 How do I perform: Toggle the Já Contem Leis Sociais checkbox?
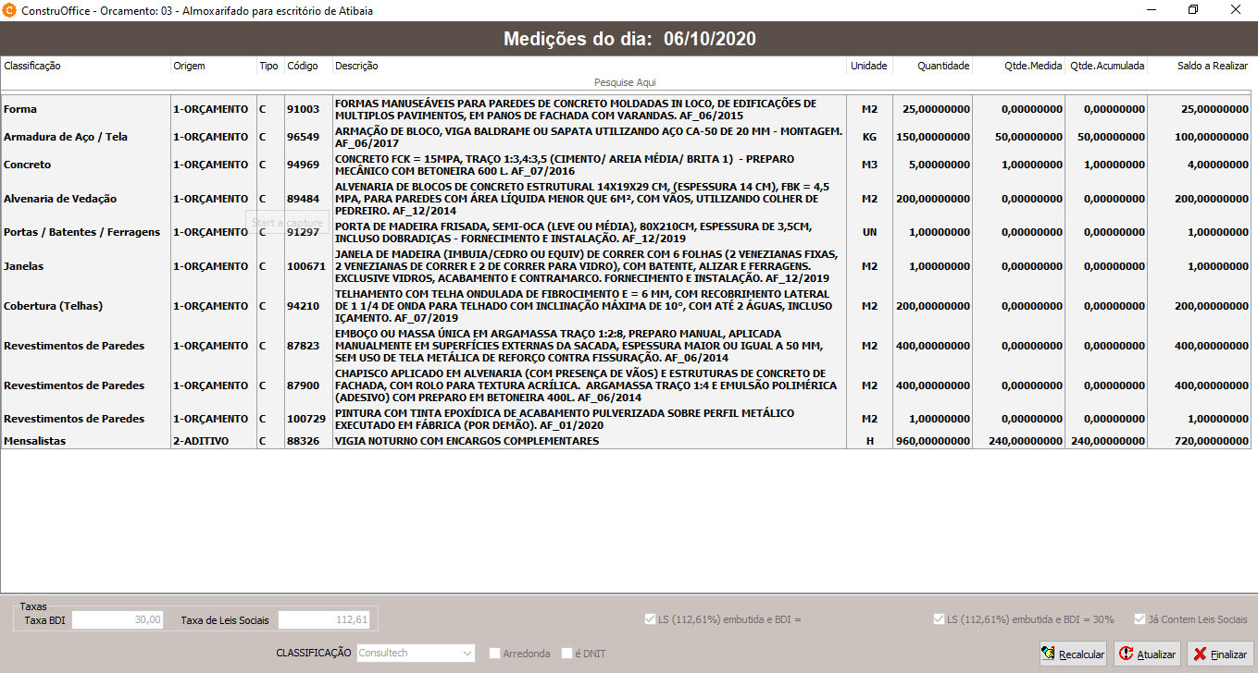click(1140, 619)
